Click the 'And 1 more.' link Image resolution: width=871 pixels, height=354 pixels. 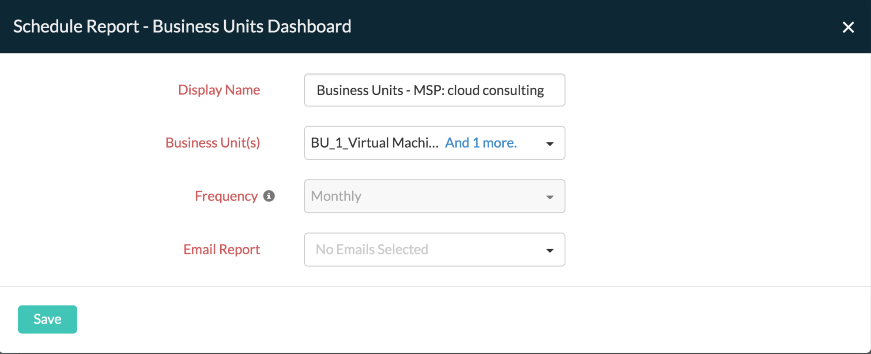tap(480, 143)
